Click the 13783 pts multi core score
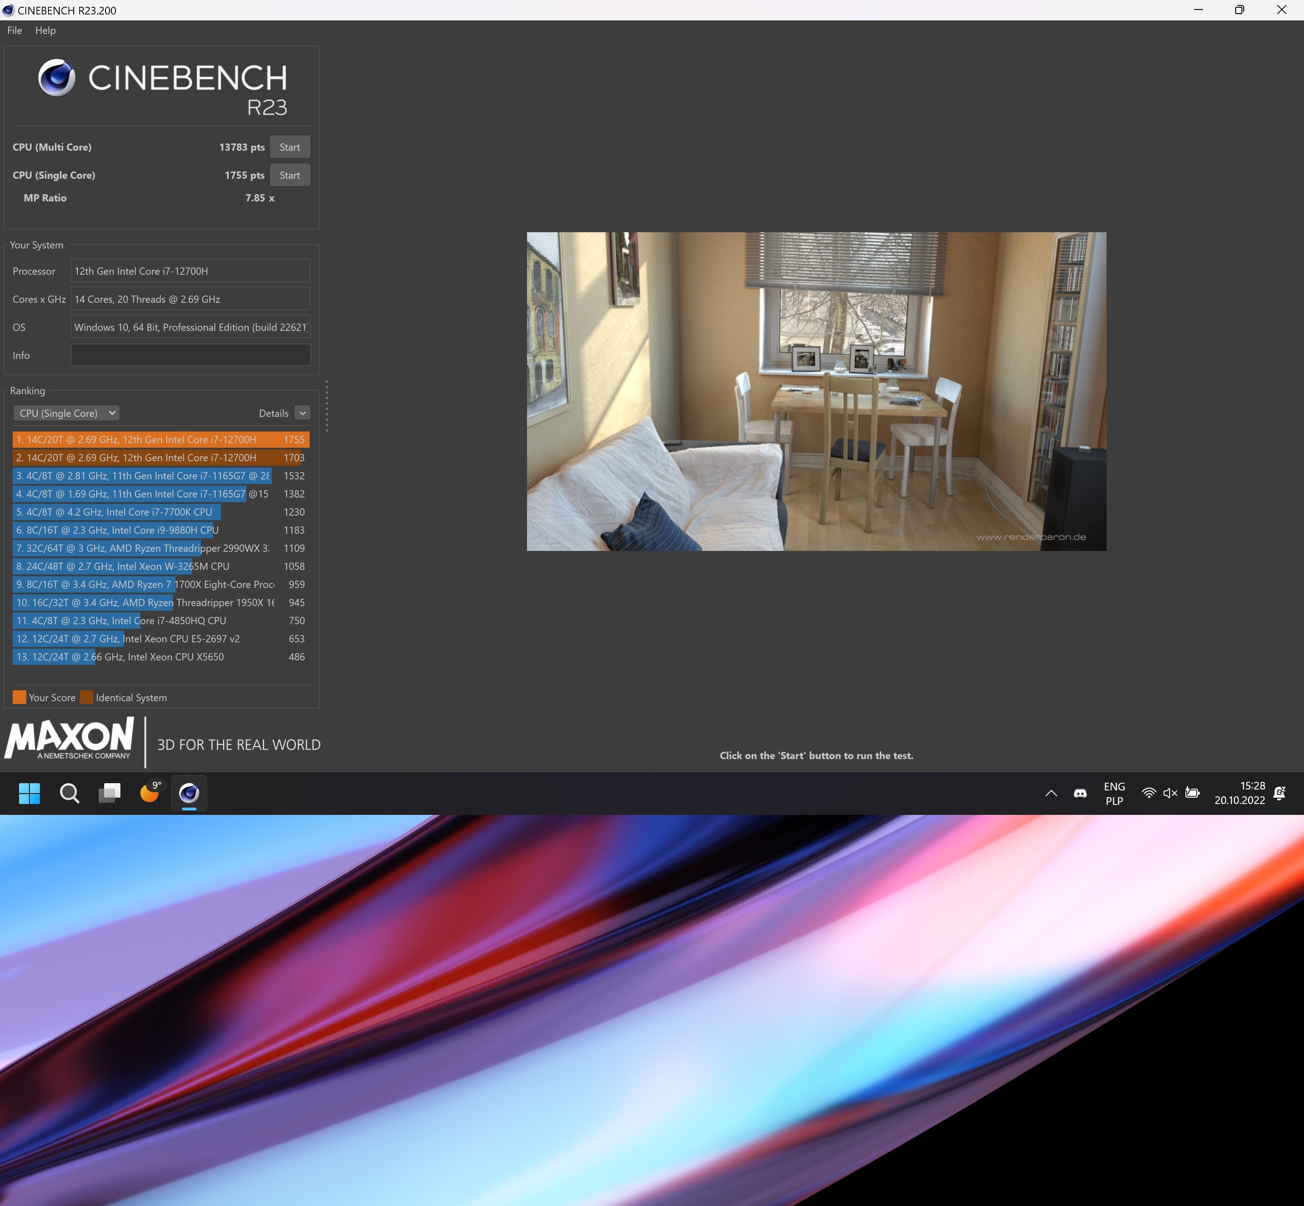The height and width of the screenshot is (1206, 1304). (x=241, y=147)
